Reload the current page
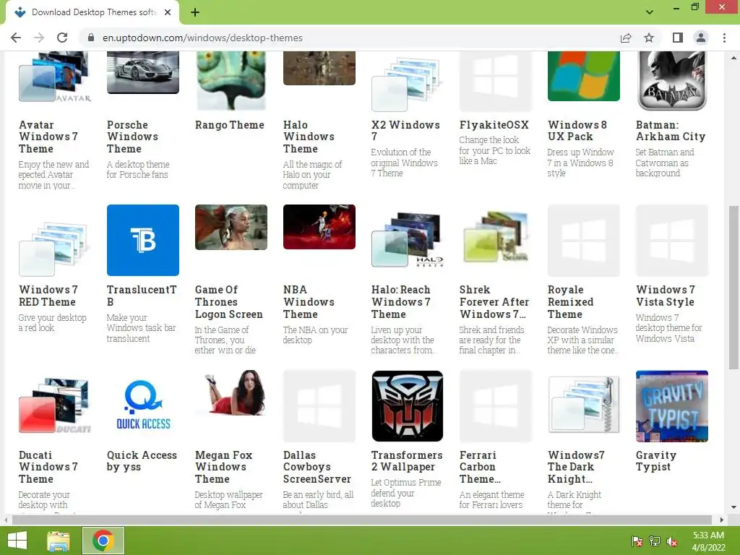 tap(62, 38)
